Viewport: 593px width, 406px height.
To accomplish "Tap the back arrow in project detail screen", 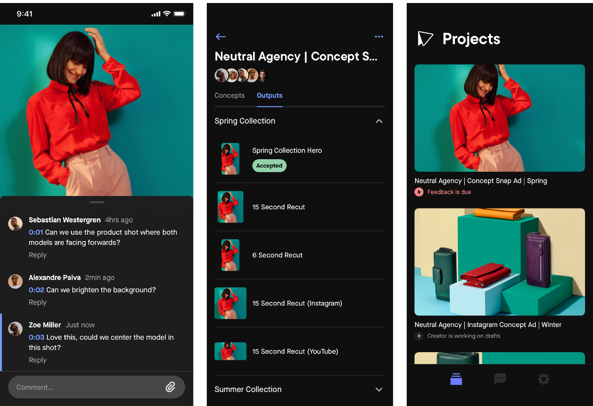I will pyautogui.click(x=220, y=36).
